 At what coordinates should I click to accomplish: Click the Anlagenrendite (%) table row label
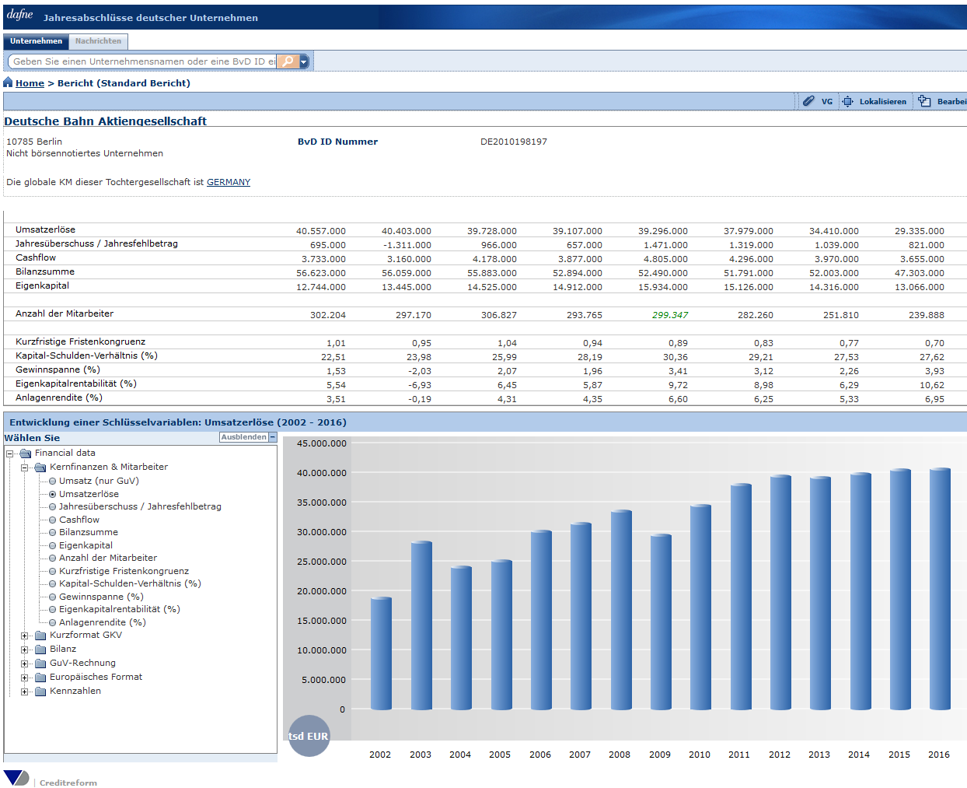click(59, 398)
